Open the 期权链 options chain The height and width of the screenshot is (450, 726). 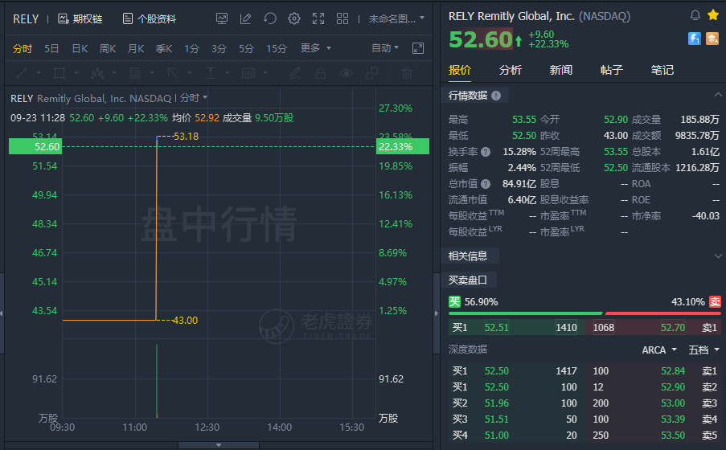tap(80, 19)
